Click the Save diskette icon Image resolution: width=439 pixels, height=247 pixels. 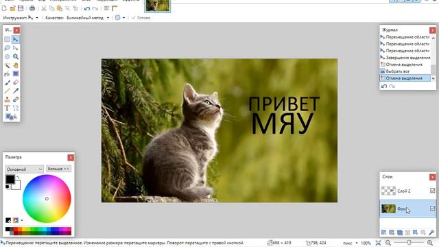21,8
